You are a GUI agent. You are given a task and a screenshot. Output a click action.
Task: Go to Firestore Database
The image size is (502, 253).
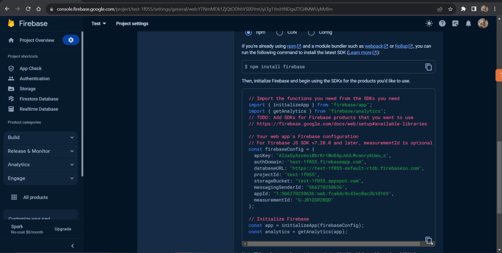tap(39, 99)
